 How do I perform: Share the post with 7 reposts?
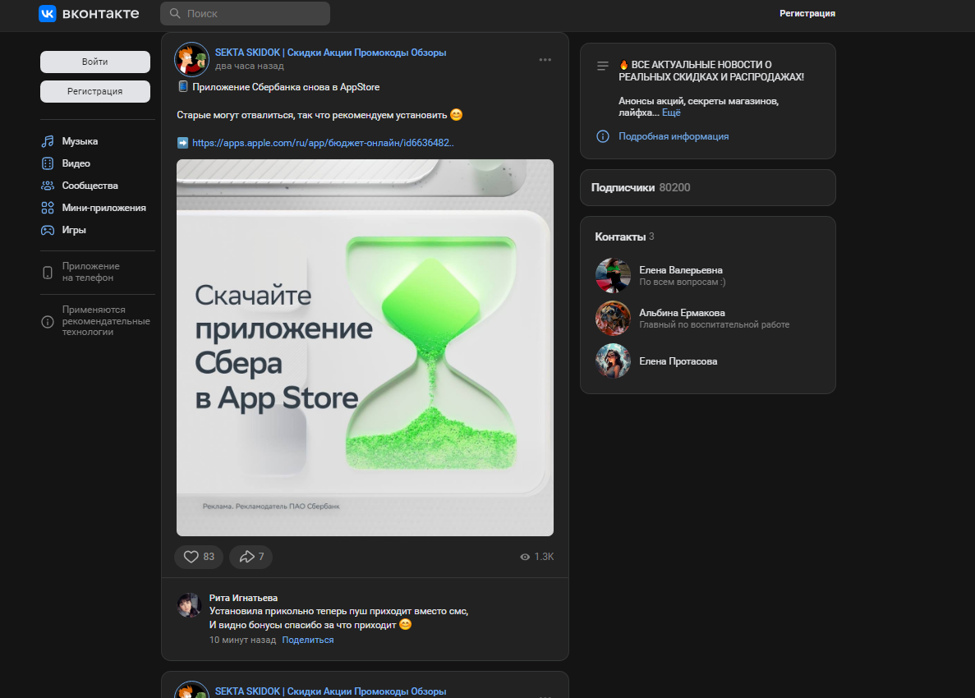point(251,557)
